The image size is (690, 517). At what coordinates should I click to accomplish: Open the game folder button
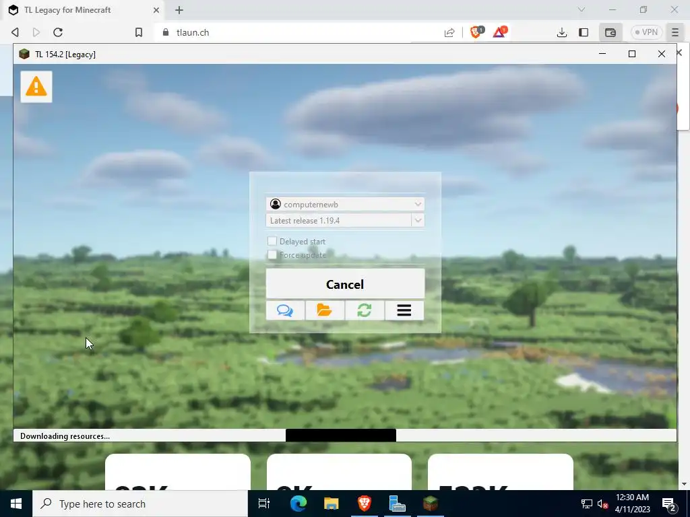[x=325, y=310]
